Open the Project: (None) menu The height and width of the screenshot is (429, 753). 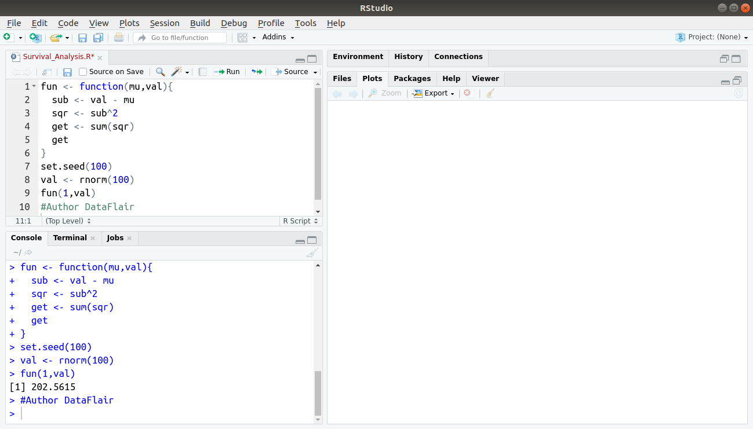712,37
